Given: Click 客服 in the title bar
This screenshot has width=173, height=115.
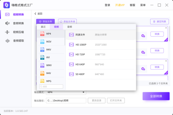Looking at the screenshot, I should tap(132, 5).
